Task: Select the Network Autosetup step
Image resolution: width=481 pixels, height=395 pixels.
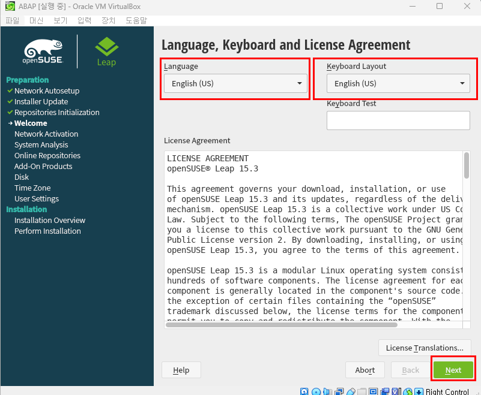Action: tap(47, 91)
